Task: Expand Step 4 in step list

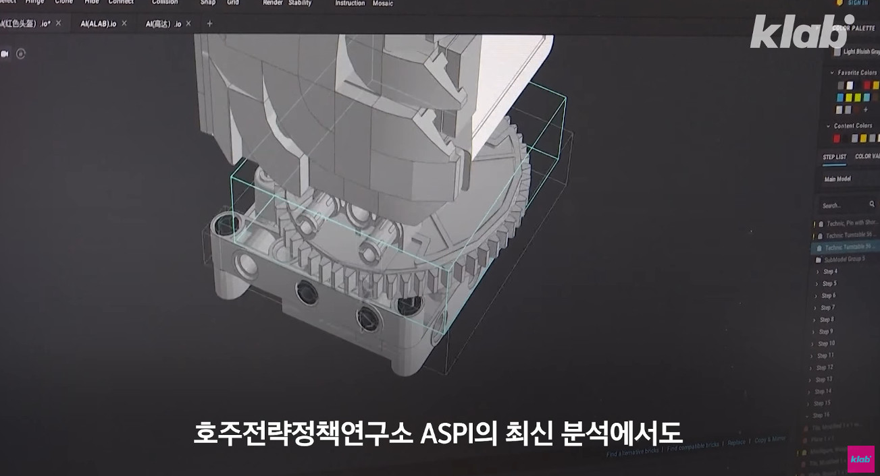Action: (x=818, y=272)
